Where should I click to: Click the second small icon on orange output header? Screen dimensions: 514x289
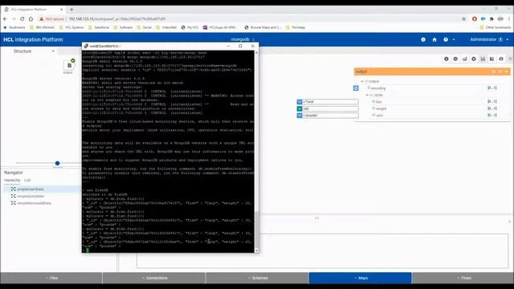pyautogui.click(x=500, y=71)
